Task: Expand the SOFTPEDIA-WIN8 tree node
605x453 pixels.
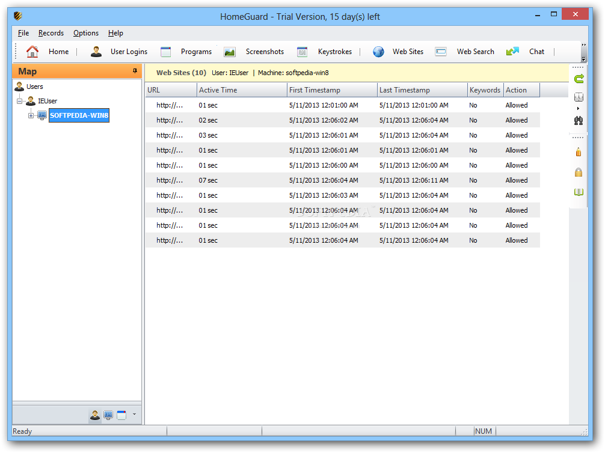Action: [x=31, y=115]
